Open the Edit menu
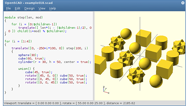Image resolution: width=189 pixels, height=106 pixels. click(17, 8)
